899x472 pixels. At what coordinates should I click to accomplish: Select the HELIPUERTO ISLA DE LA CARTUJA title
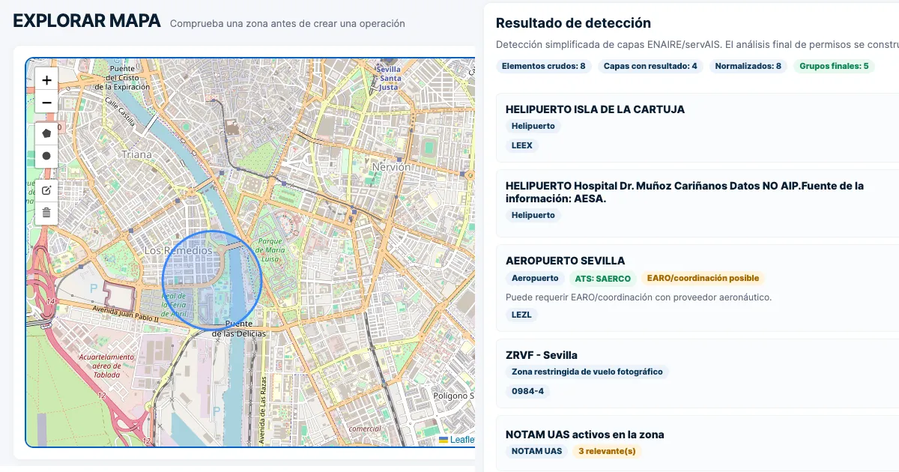595,109
